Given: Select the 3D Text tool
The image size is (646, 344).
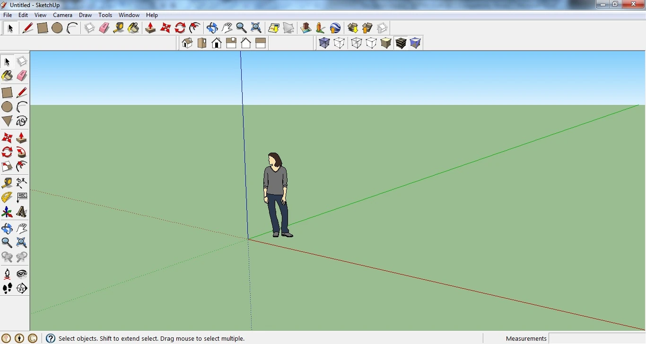Looking at the screenshot, I should point(22,212).
